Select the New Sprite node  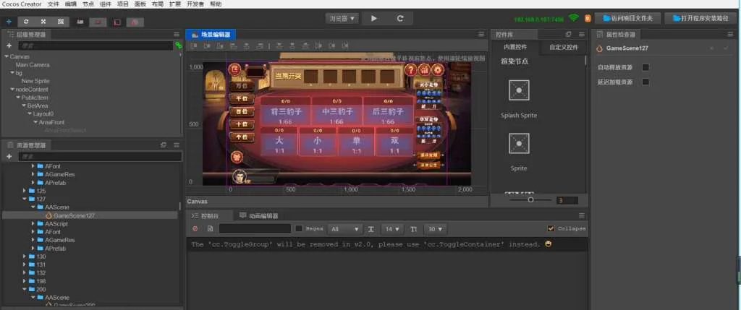tap(35, 81)
